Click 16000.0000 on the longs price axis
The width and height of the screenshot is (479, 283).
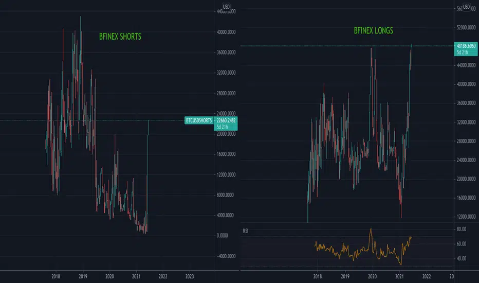click(466, 198)
